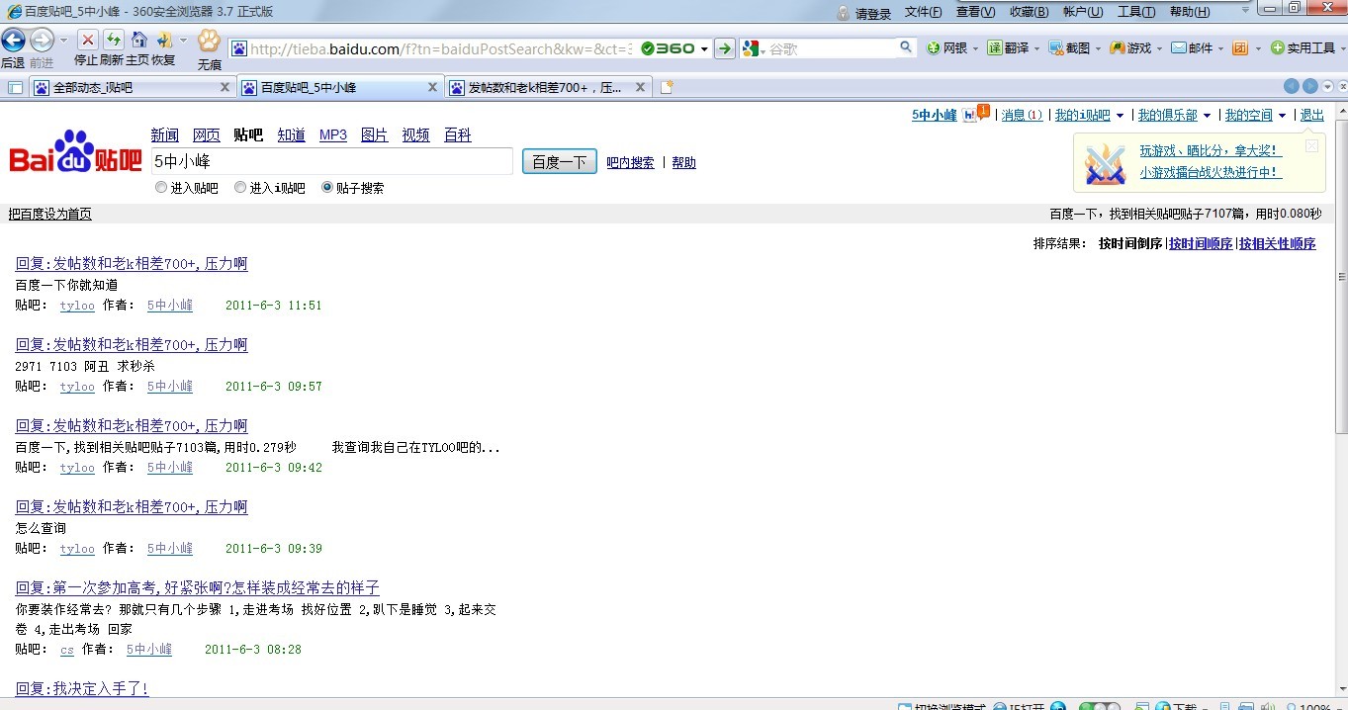Screen dimensions: 1348x710
Task: Click the Baidu 贴吧 logo
Action: [x=76, y=151]
